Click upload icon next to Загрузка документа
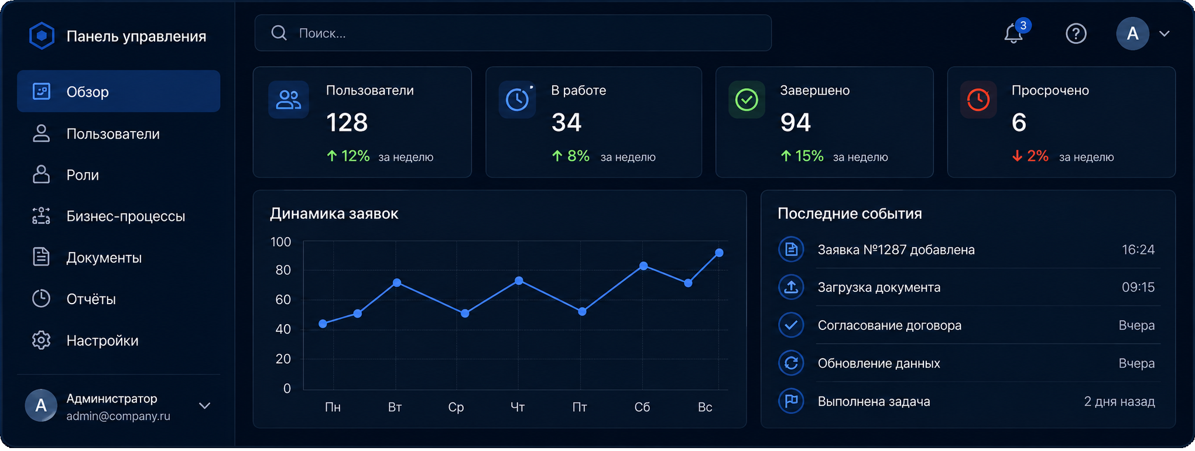 pos(791,287)
